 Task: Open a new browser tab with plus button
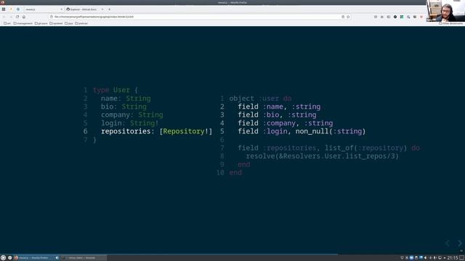coord(109,9)
